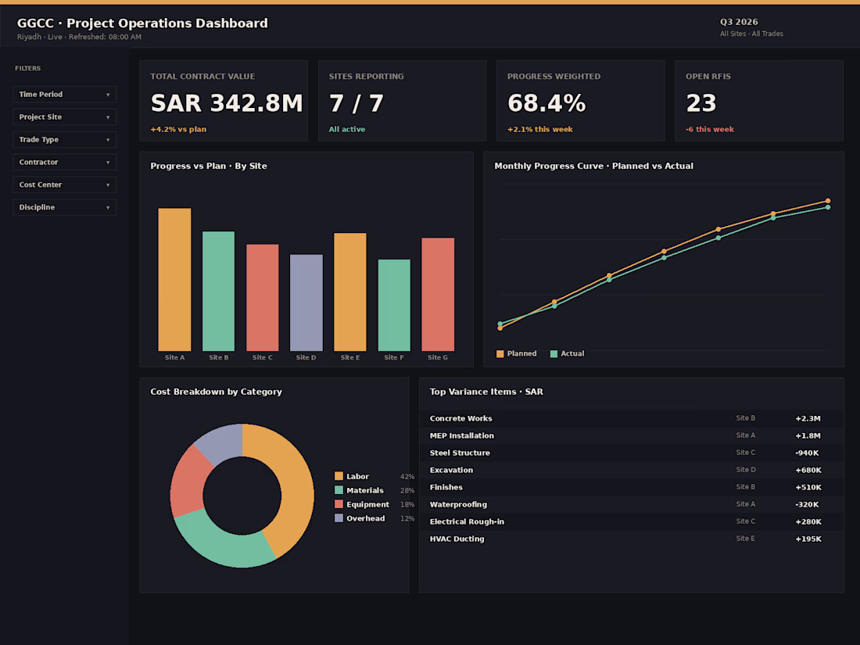Select the MEP Installation variance row
Image resolution: width=860 pixels, height=645 pixels.
pyautogui.click(x=631, y=435)
